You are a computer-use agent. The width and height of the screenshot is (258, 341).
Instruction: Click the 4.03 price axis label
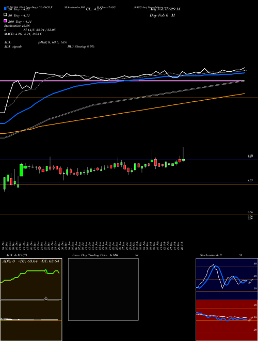(250, 180)
